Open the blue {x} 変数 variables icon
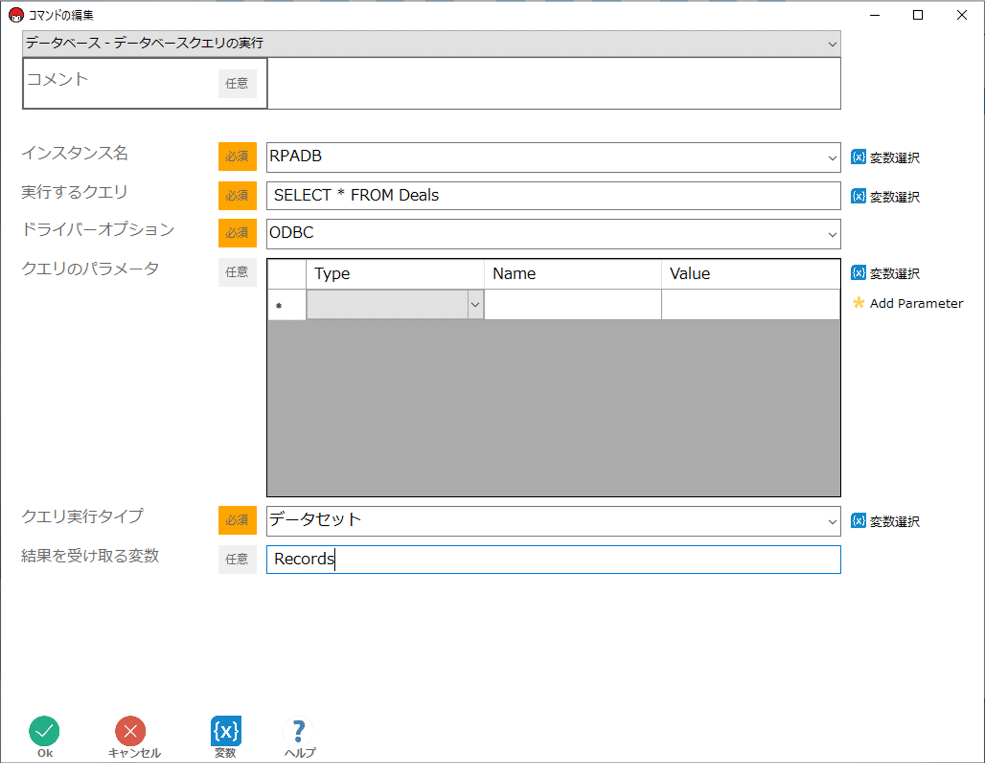 [x=226, y=731]
